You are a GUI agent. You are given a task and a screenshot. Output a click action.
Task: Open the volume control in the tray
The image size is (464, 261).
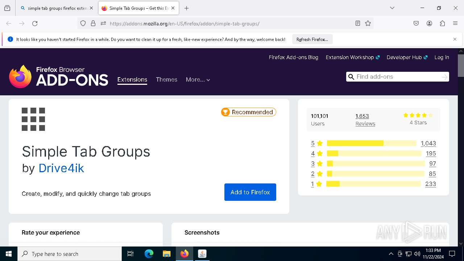[417, 254]
